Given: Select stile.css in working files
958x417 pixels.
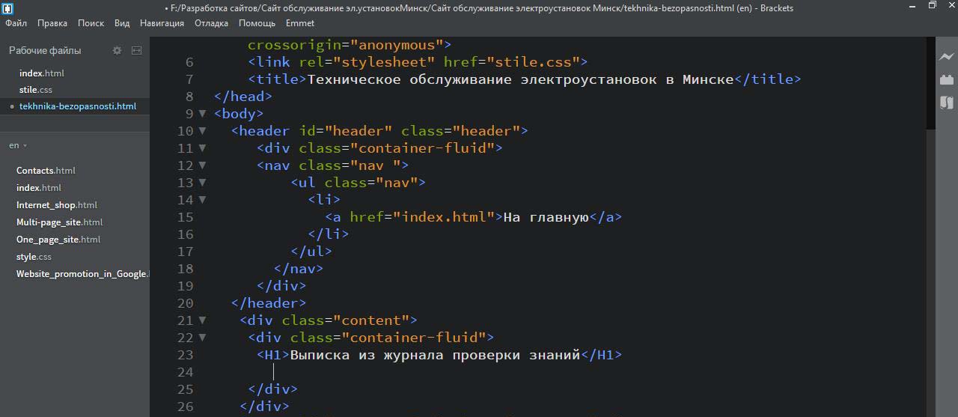Looking at the screenshot, I should point(35,90).
